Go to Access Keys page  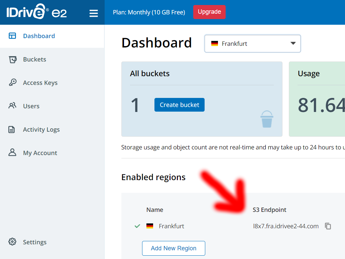[40, 83]
